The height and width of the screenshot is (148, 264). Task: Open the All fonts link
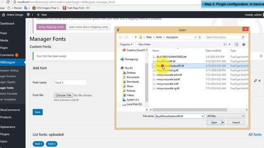(x=255, y=134)
